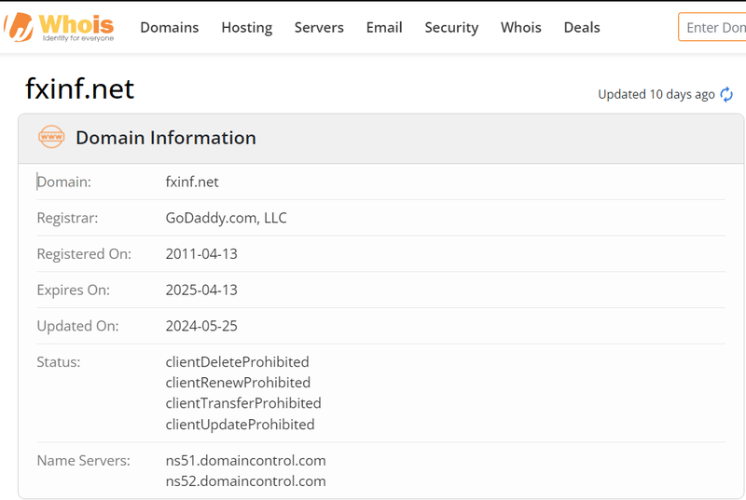The image size is (746, 500).
Task: Open the Security menu
Action: pos(451,28)
